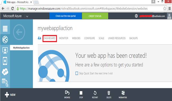
Task: Open the All Items grid icon in sidebar
Action: point(5,28)
